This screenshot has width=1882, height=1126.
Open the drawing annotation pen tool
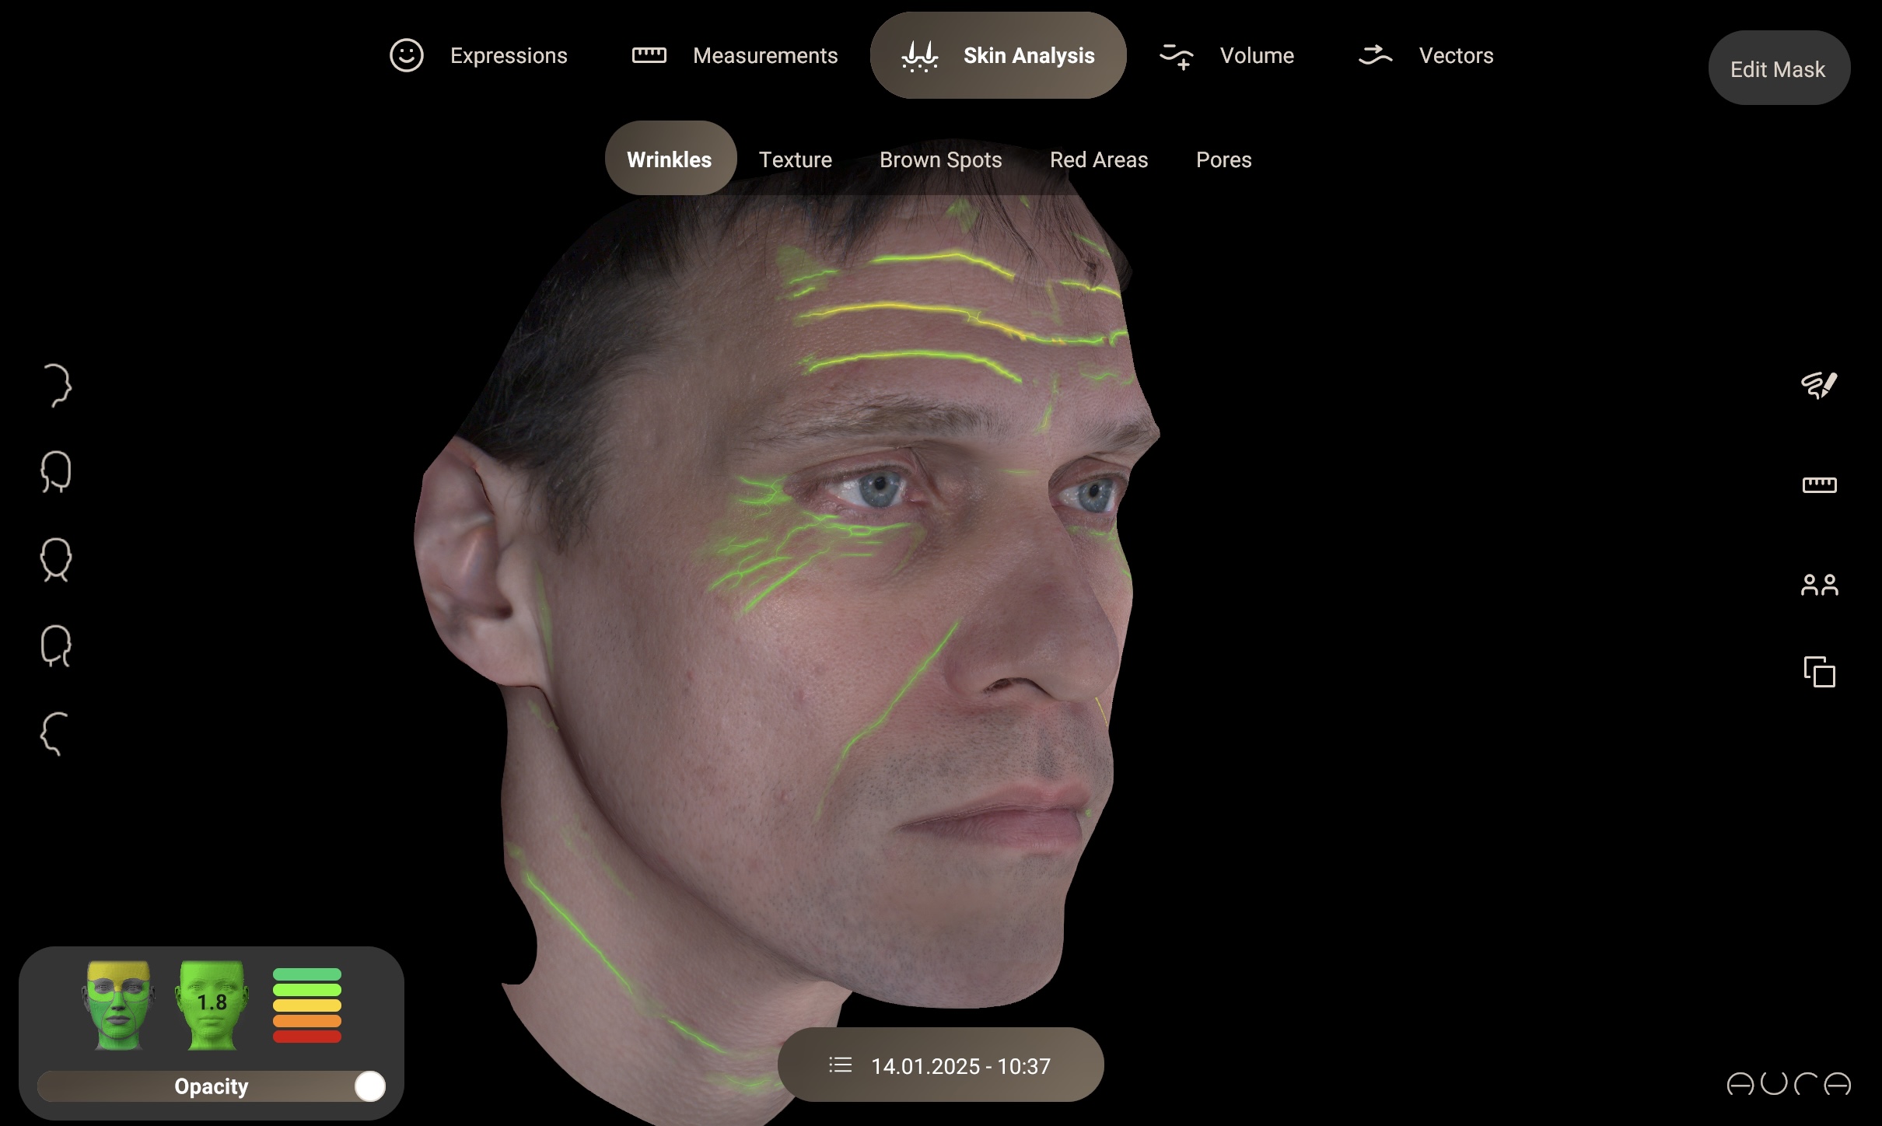click(x=1819, y=385)
